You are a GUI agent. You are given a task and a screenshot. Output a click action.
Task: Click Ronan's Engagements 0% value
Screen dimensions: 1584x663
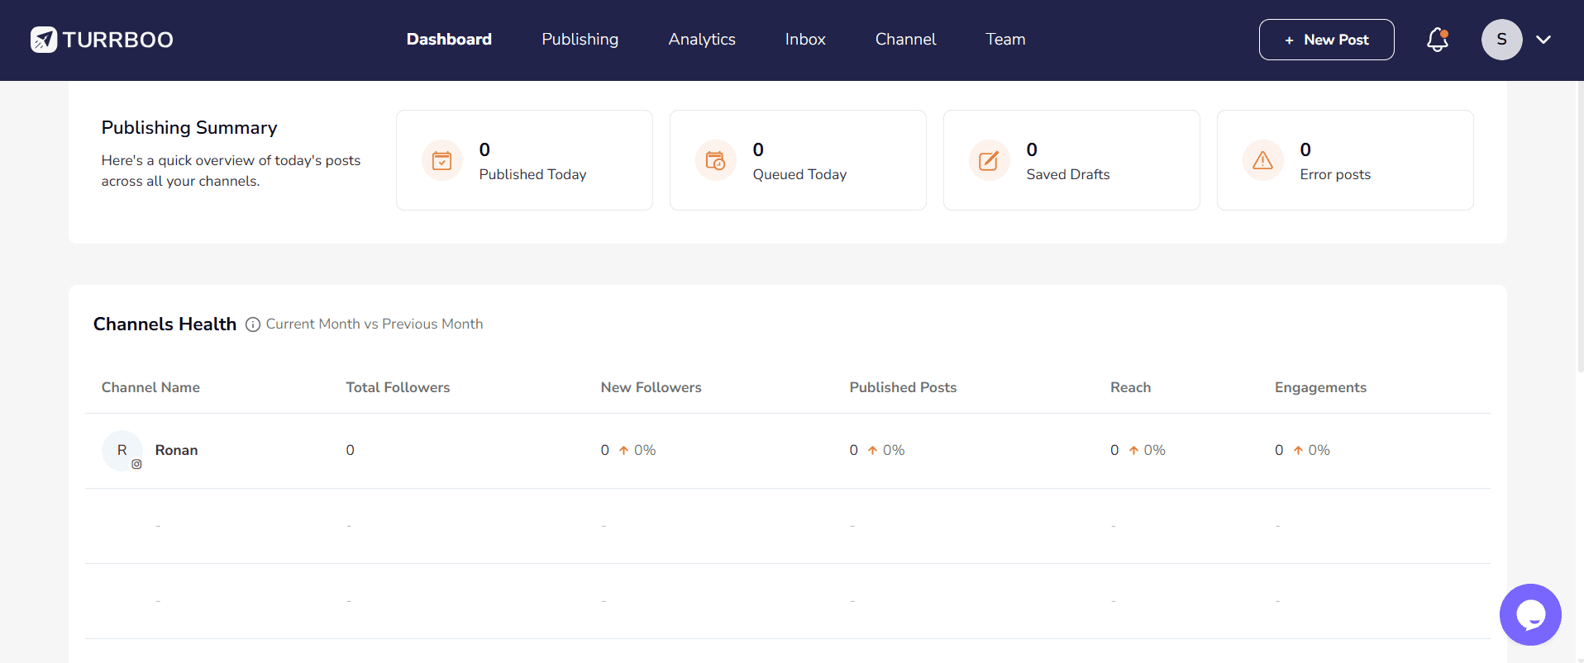click(x=1319, y=451)
